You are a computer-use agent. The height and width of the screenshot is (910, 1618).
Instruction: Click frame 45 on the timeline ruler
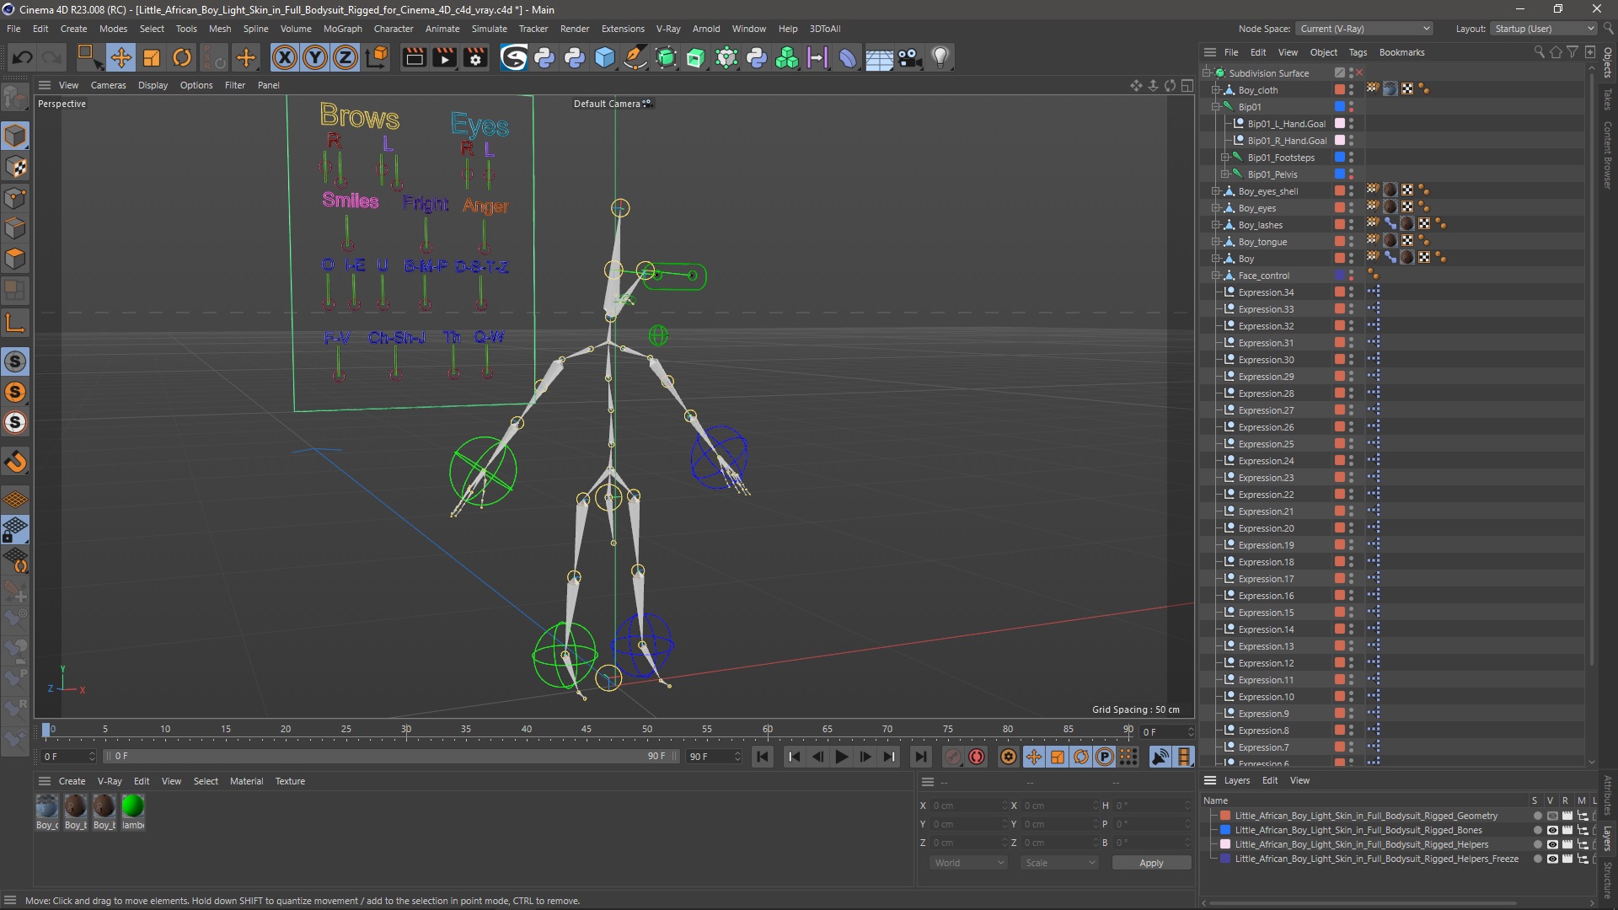(587, 730)
